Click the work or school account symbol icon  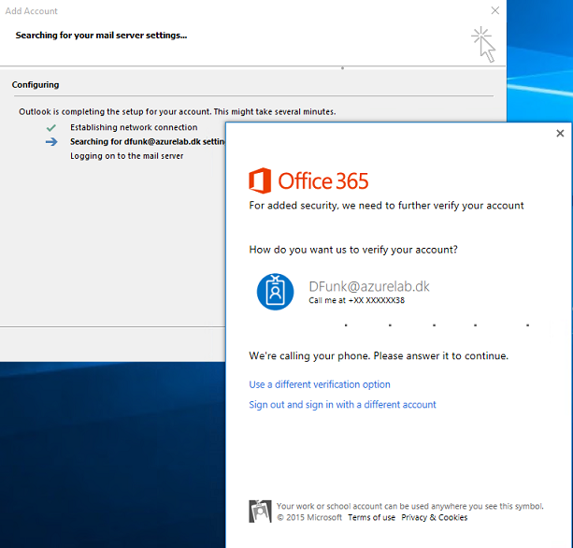click(x=260, y=512)
